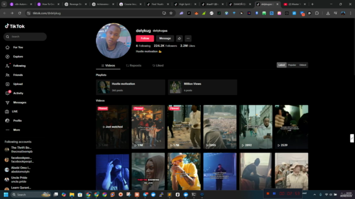Bookmark this page with star icon
The image size is (355, 199).
coord(171,13)
